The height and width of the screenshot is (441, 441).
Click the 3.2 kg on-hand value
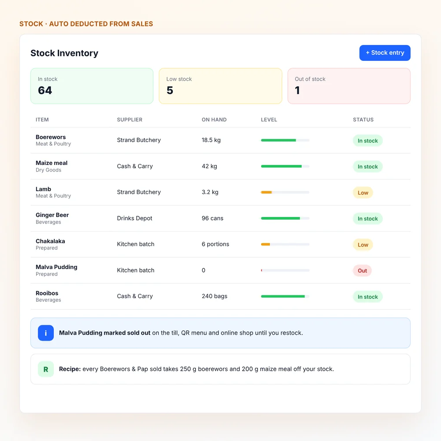(210, 192)
